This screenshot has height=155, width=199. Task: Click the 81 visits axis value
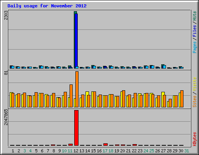[6, 73]
